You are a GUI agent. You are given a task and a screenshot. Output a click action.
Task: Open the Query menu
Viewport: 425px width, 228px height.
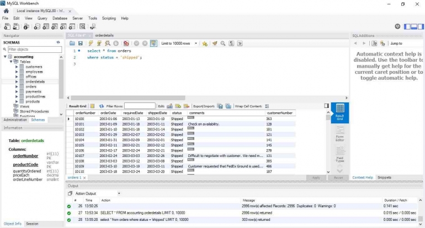point(42,18)
